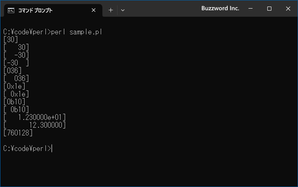Click the 1.230000e+01 output line
The image size is (298, 187).
(x=34, y=117)
